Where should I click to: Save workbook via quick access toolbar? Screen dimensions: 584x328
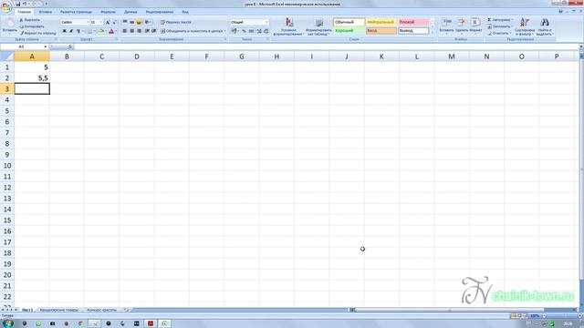pyautogui.click(x=18, y=4)
